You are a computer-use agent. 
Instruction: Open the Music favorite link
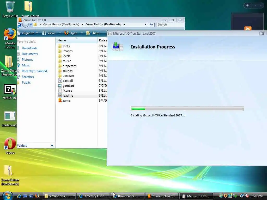tap(26, 65)
